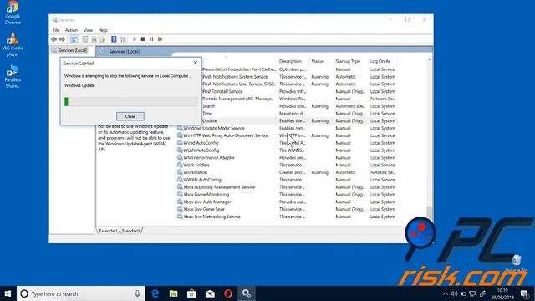Open Google Chrome desktop icon
This screenshot has height=301, width=535.
pyautogui.click(x=13, y=13)
